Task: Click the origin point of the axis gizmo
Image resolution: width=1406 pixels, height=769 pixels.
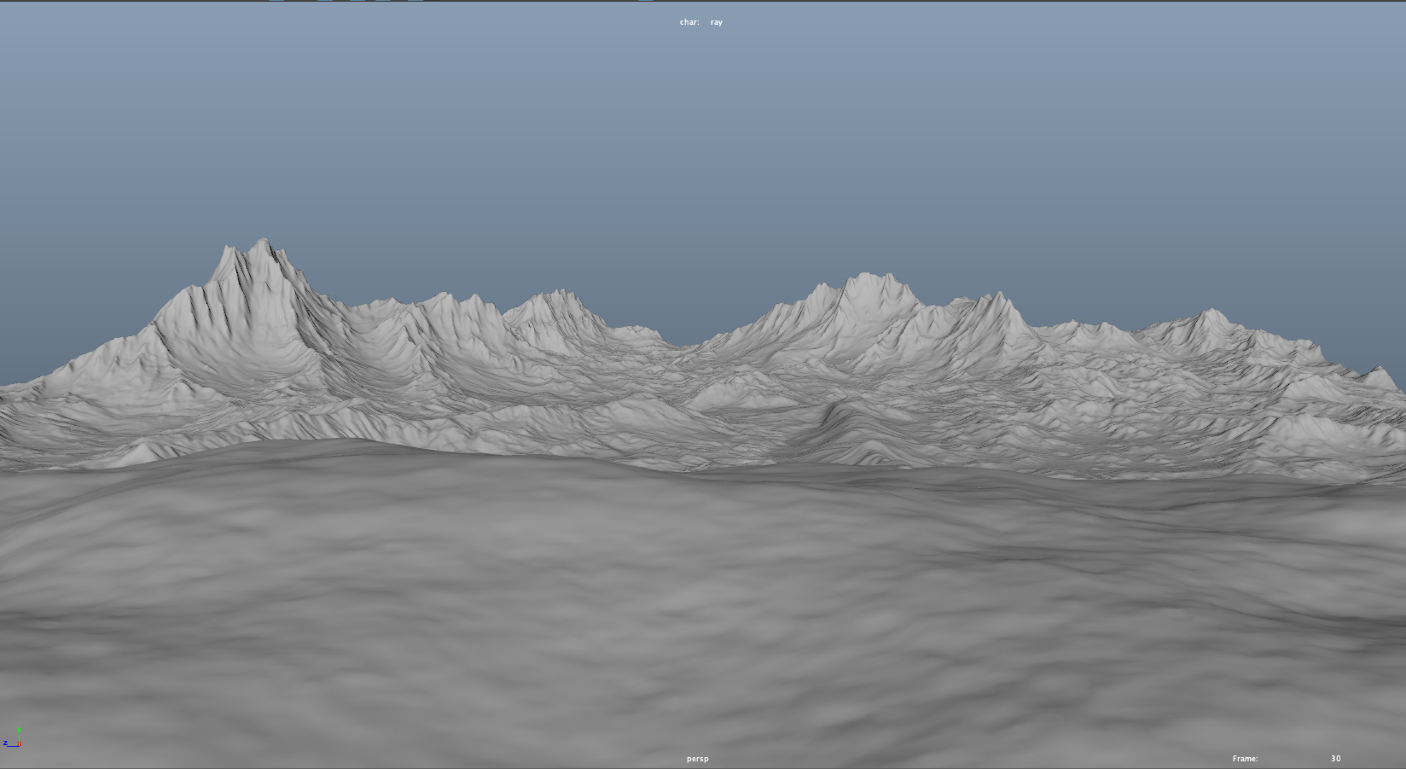Action: 19,745
